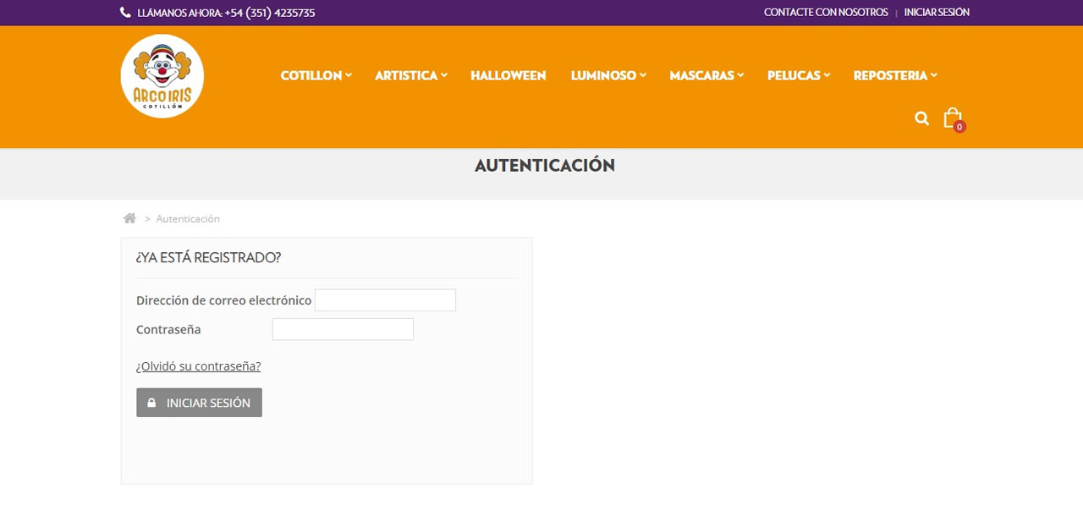1083x522 pixels.
Task: Click the AUTENTICACIÓN page title
Action: click(x=545, y=166)
